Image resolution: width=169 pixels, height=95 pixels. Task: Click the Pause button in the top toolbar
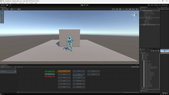[84, 5]
